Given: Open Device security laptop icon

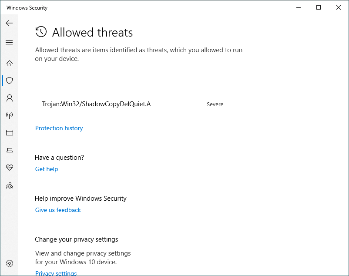Looking at the screenshot, I should (x=9, y=150).
